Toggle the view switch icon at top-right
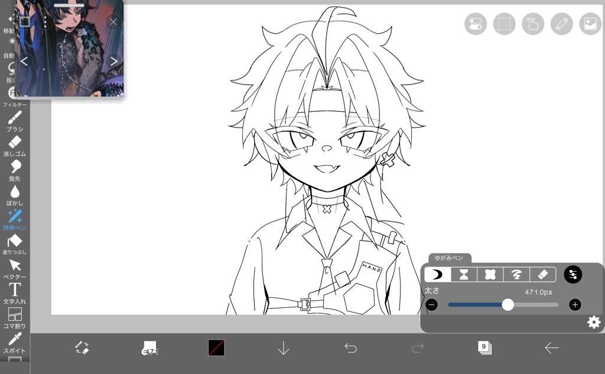 click(475, 24)
